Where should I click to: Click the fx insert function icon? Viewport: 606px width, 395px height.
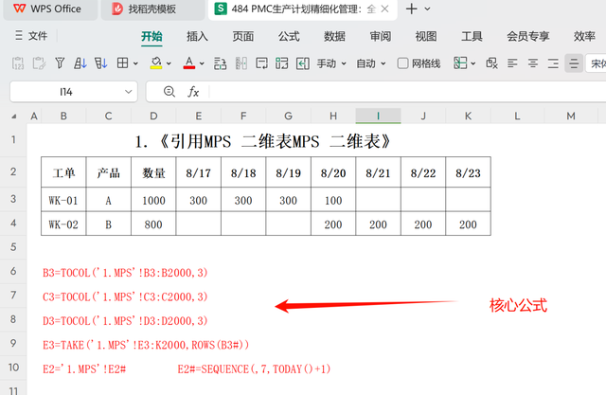coord(193,92)
